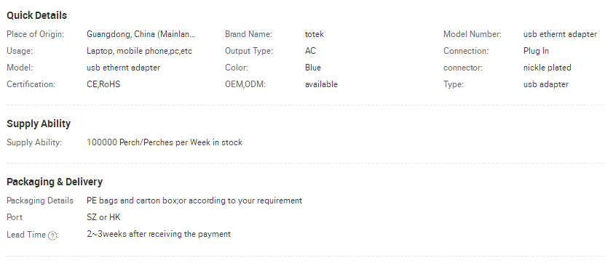This screenshot has height=263, width=605.
Task: Click the OEM,ODM value 'available'
Action: 321,84
